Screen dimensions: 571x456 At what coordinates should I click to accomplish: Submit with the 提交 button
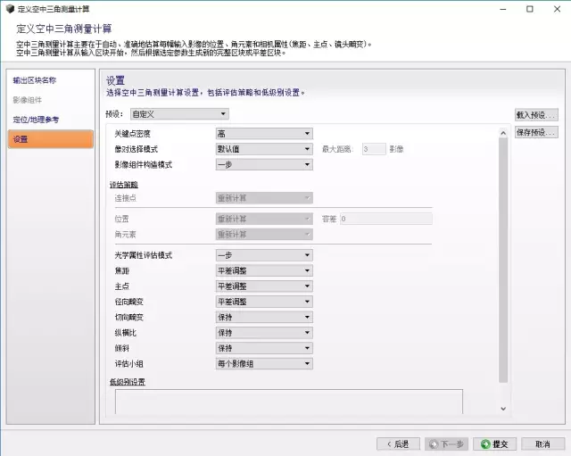[494, 444]
